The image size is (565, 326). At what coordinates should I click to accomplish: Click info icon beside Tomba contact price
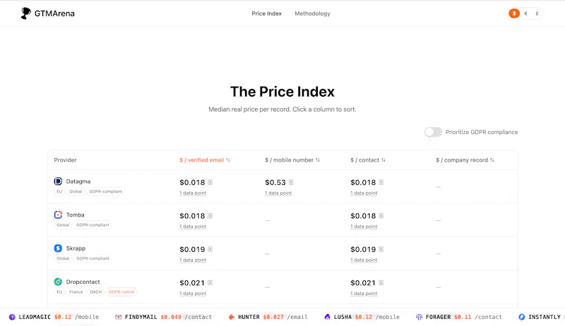(381, 215)
